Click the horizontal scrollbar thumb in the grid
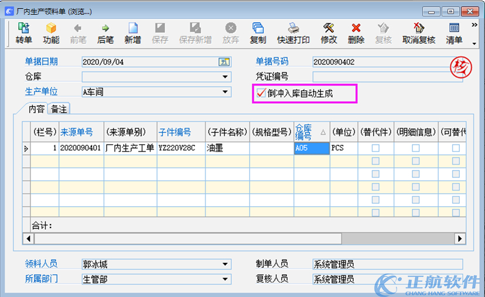485x297 pixels. tap(188, 238)
